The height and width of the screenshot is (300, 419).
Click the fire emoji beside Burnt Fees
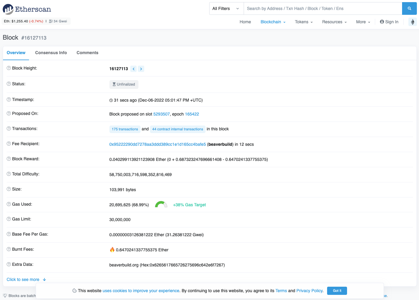pos(112,249)
